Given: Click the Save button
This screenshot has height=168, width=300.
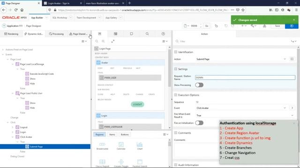Looking at the screenshot, I should 277,26.
